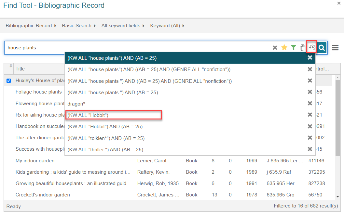Select the row Growing beautiful houseplants
Image resolution: width=344 pixels, height=213 pixels.
click(168, 183)
